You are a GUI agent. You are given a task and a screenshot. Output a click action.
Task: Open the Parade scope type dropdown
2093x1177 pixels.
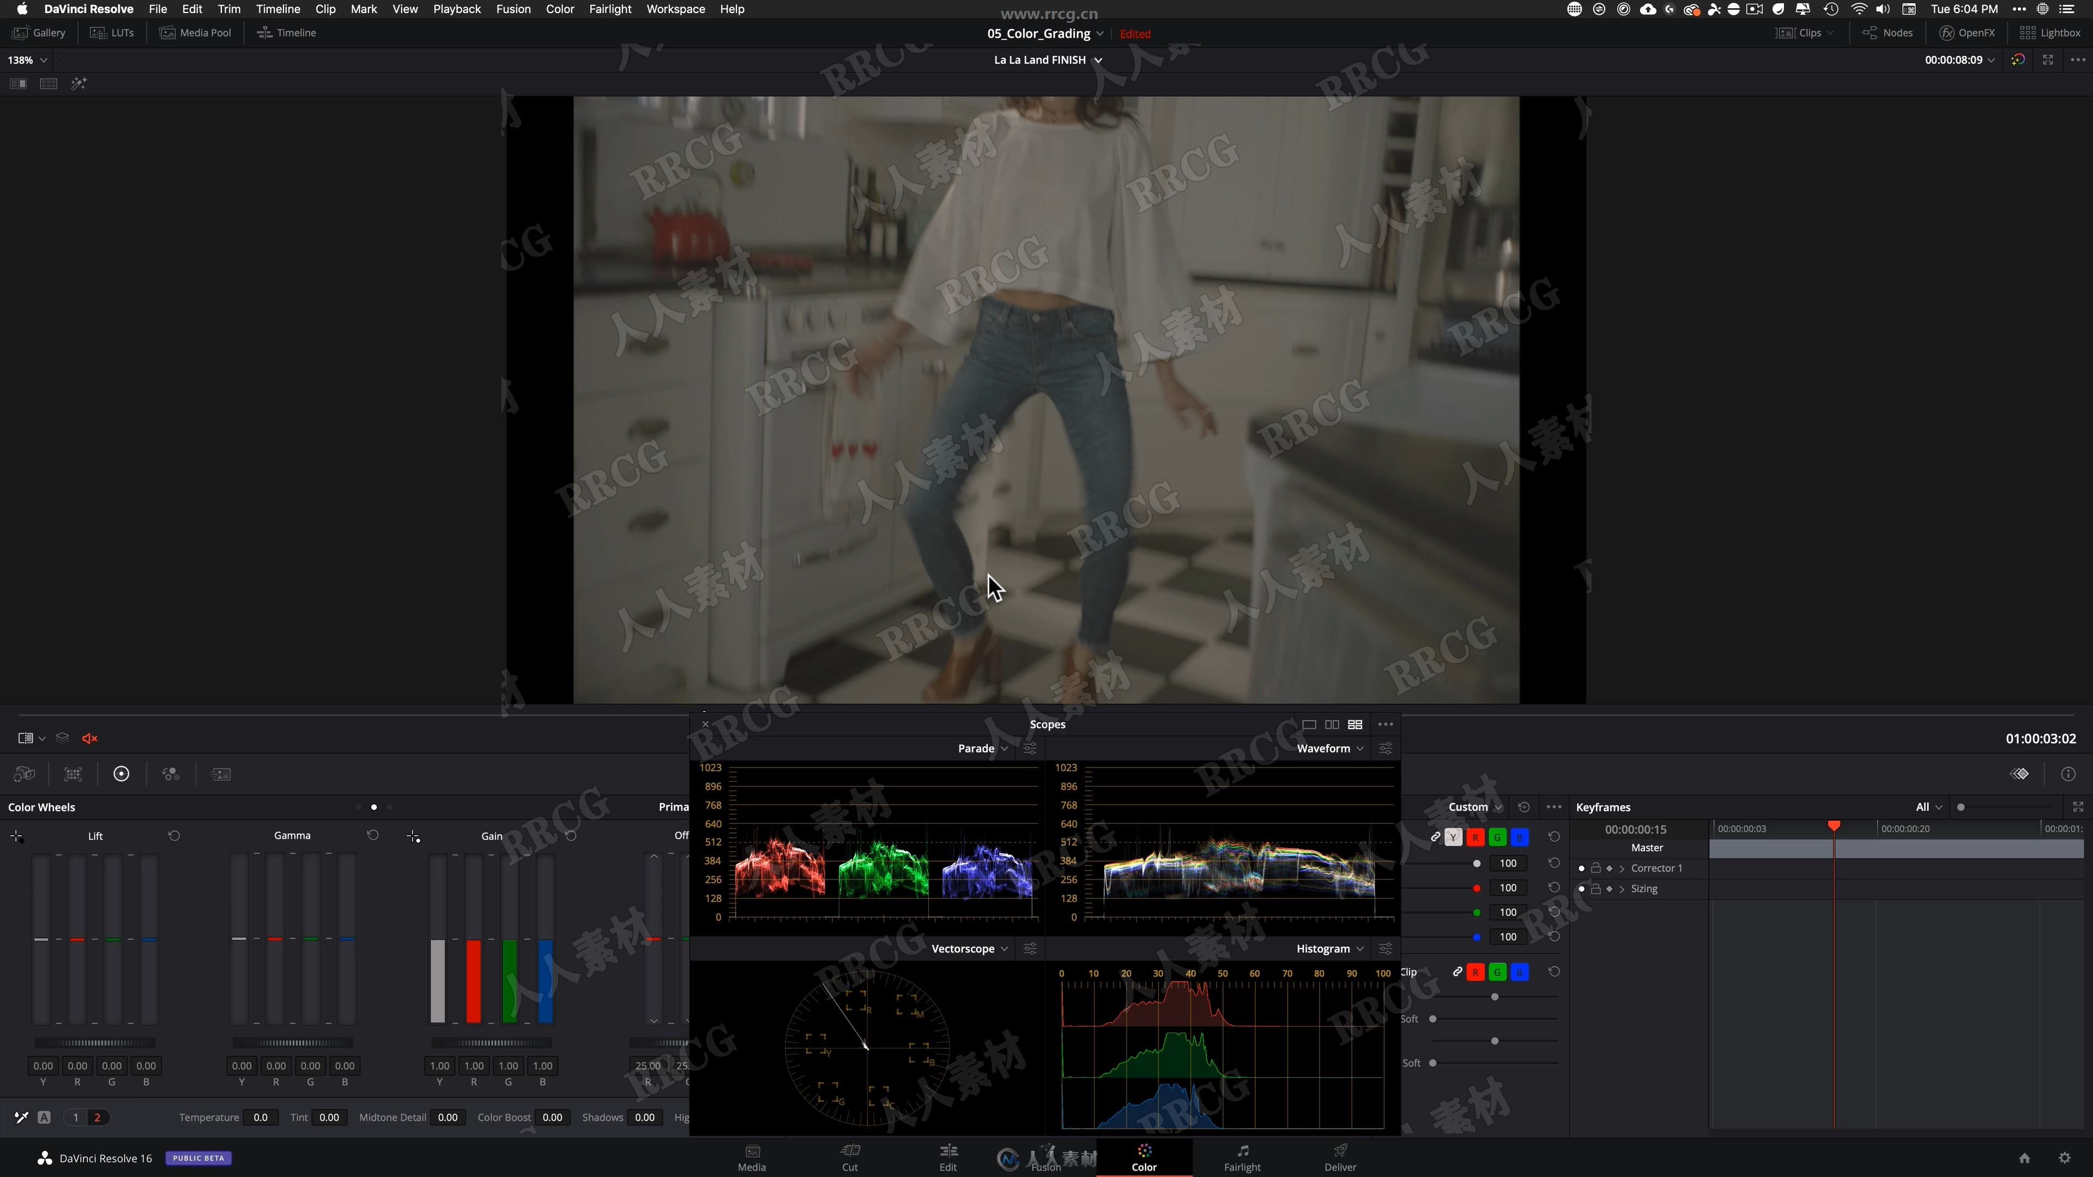coord(982,748)
